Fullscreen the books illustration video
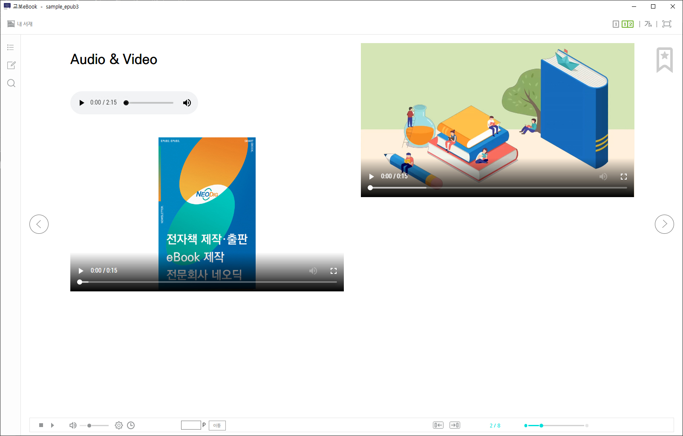The height and width of the screenshot is (436, 683). [x=624, y=177]
